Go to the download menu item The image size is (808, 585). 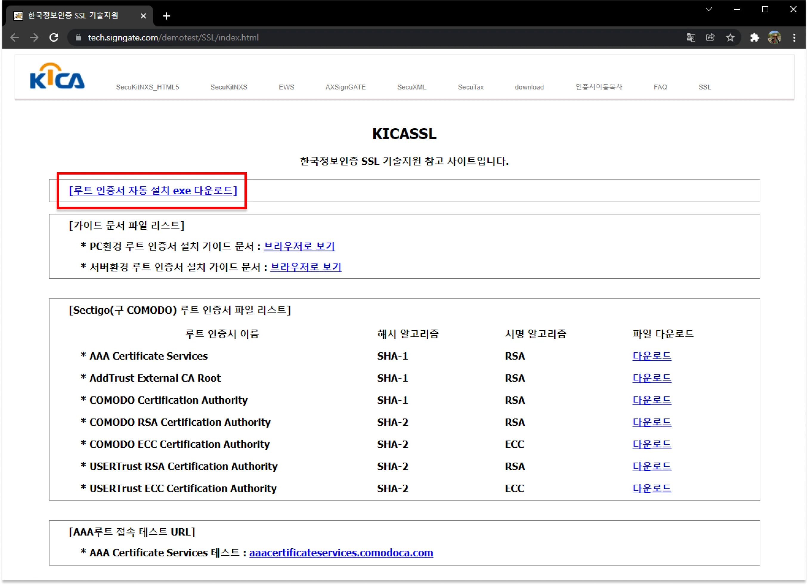click(x=529, y=87)
